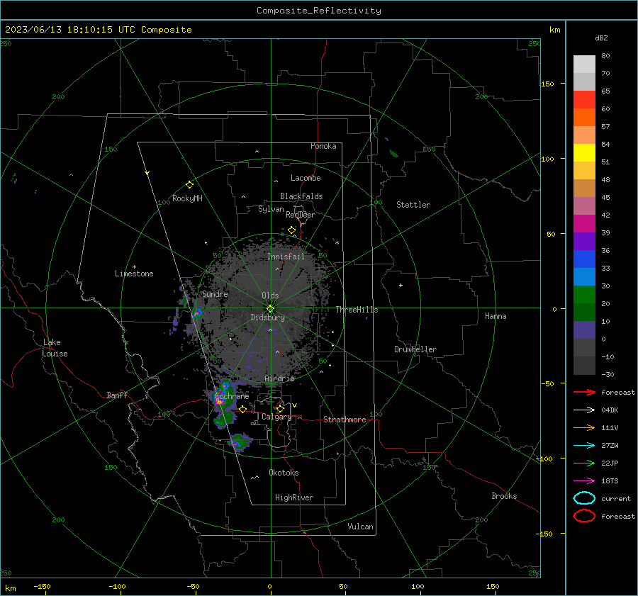Click the green 22JP arrow icon
The height and width of the screenshot is (596, 638).
click(x=584, y=463)
